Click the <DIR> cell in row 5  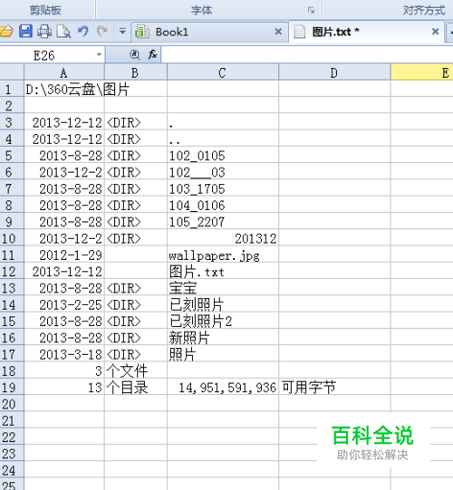pos(136,156)
